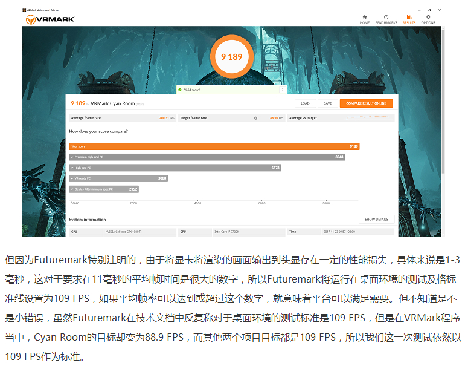Viewport: 468px width, 366px height.
Task: Open the Options gear icon
Action: coord(428,17)
